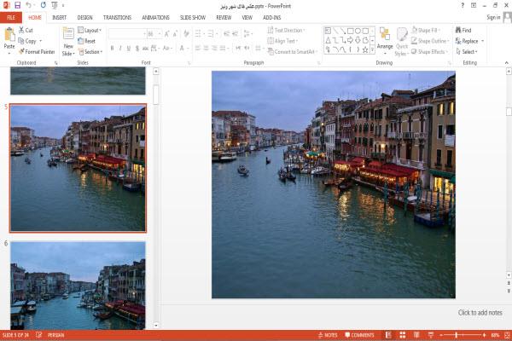Open the Layout dropdown

tap(90, 31)
